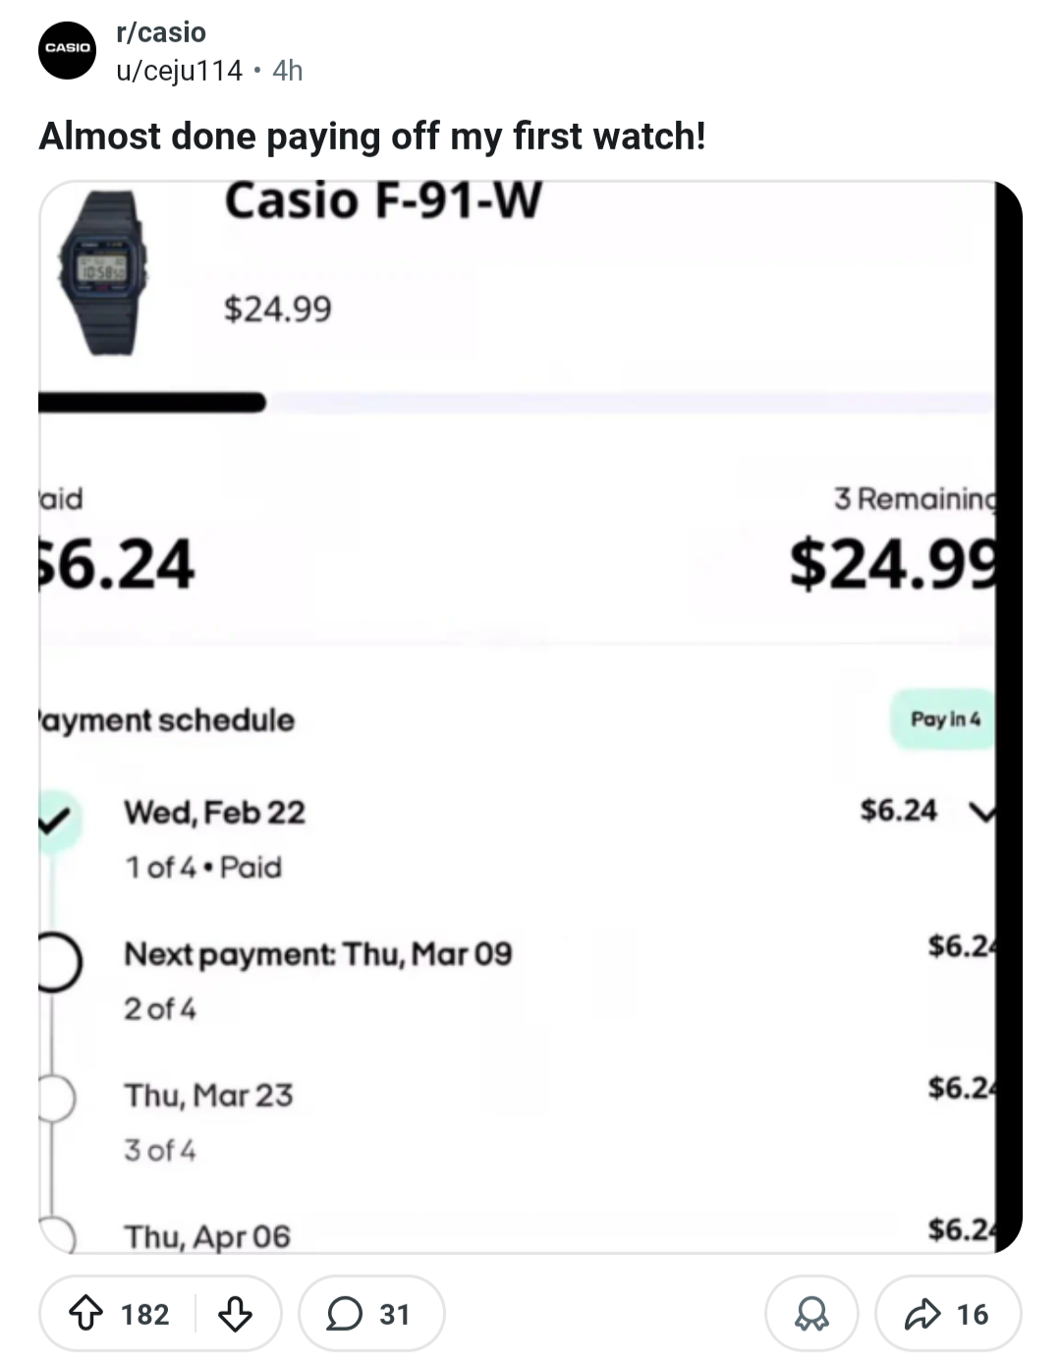Give an award to the post

[x=811, y=1313]
